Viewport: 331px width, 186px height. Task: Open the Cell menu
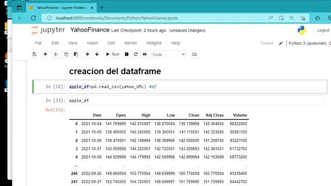(111, 43)
